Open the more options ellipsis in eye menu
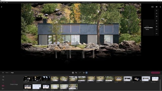The width and height of the screenshot is (162, 91). click(x=157, y=34)
